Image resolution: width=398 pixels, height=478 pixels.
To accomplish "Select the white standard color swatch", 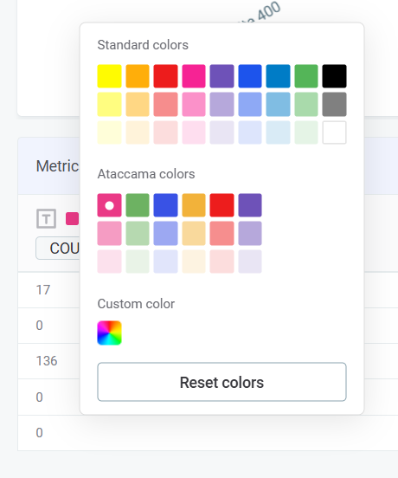I will click(x=334, y=132).
